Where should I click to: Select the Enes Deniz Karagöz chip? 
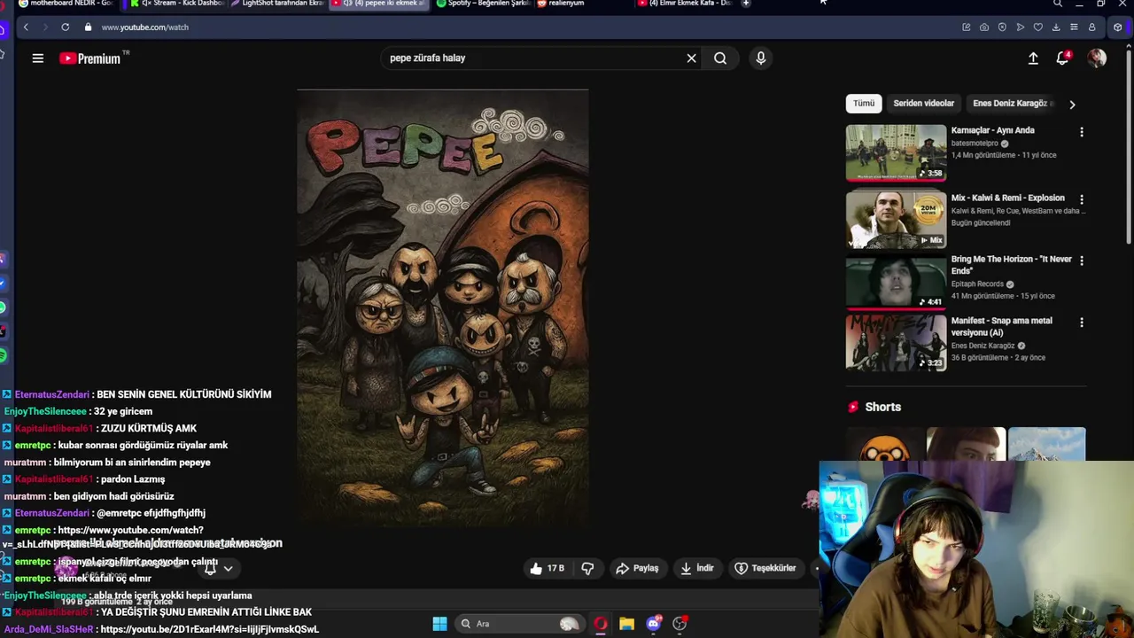point(1010,104)
